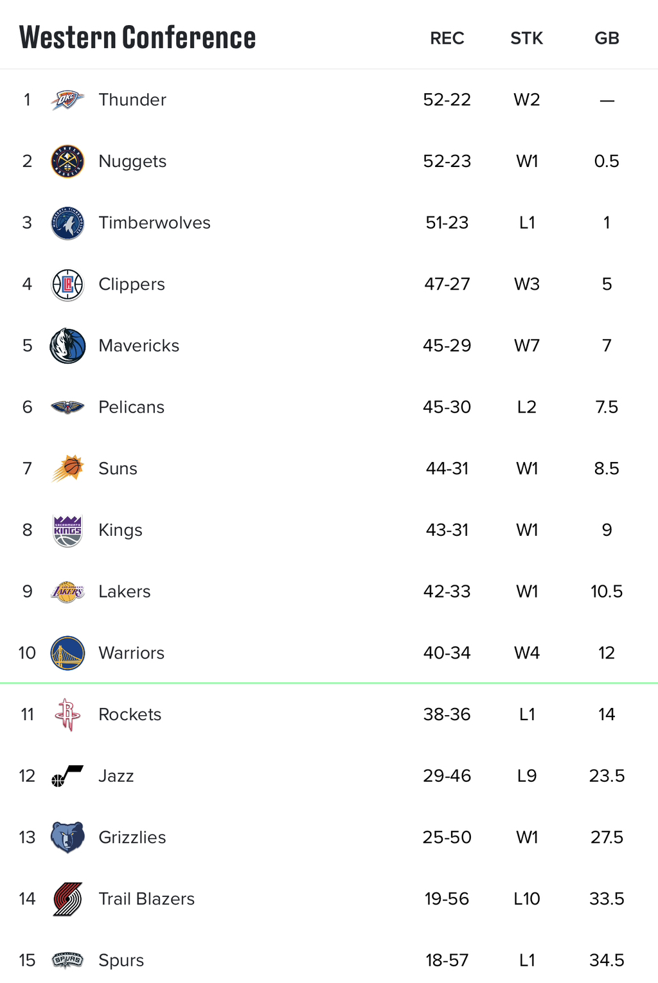Click the Western Conference heading
658x983 pixels.
[138, 37]
